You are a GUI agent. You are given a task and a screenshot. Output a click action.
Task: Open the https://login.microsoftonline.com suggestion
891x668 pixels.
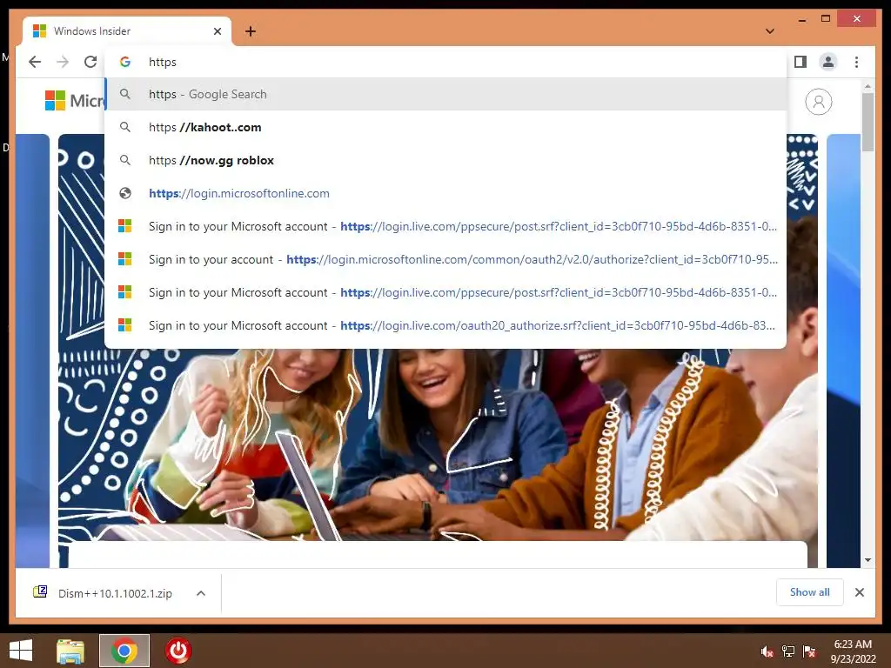tap(445, 193)
